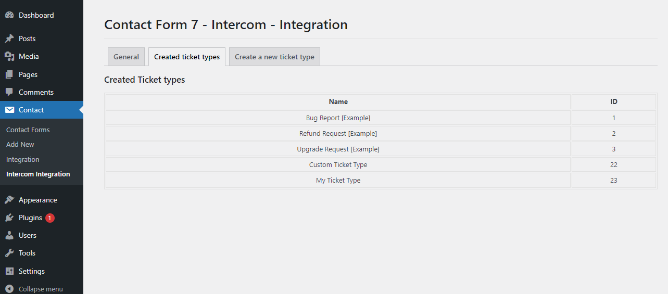
Task: Click the Users person icon
Action: click(x=9, y=235)
